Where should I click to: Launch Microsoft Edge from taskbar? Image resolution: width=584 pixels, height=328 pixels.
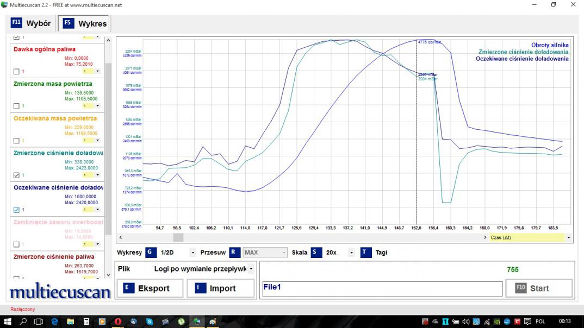coord(54,321)
